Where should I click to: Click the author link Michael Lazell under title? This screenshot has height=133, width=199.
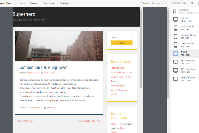(x=49, y=73)
